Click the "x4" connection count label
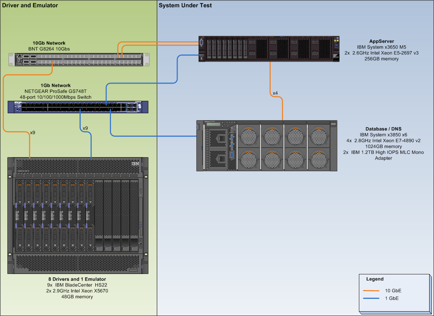The image size is (434, 316). click(x=275, y=93)
